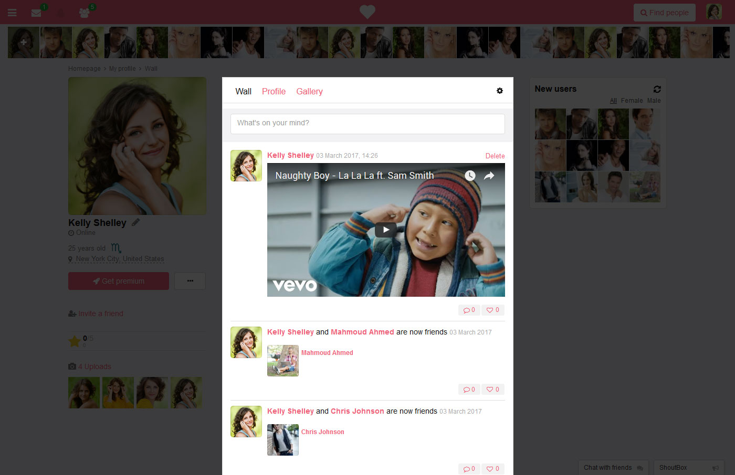
Task: Open the ShoutBox panel
Action: tap(689, 468)
